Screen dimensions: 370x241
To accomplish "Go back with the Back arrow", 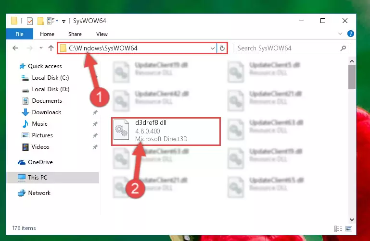I will (15, 48).
